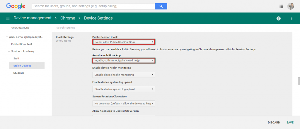The image size is (300, 129).
Task: Click the Allow Kiosk App to Control OS Version label
Action: 115,111
